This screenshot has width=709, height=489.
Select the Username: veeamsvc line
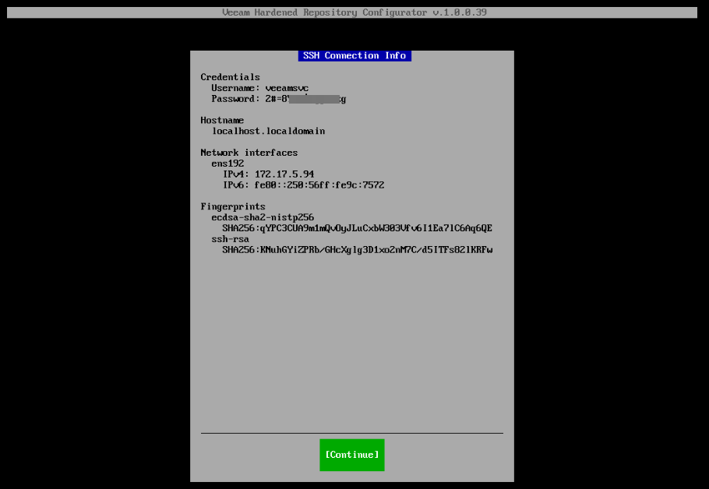click(x=260, y=88)
